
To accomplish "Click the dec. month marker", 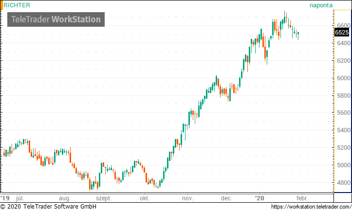I will tap(226, 198).
